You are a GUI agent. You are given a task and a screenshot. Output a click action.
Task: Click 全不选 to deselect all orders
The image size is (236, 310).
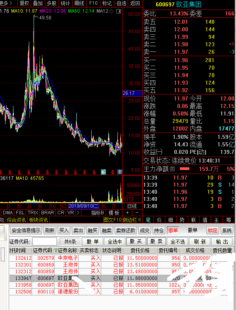coord(177,242)
